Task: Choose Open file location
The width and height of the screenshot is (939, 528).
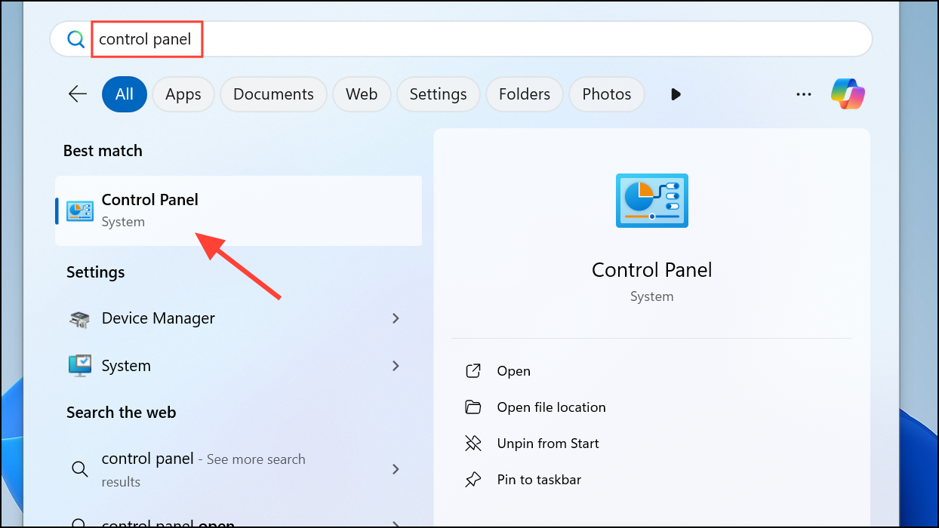Action: coord(551,407)
